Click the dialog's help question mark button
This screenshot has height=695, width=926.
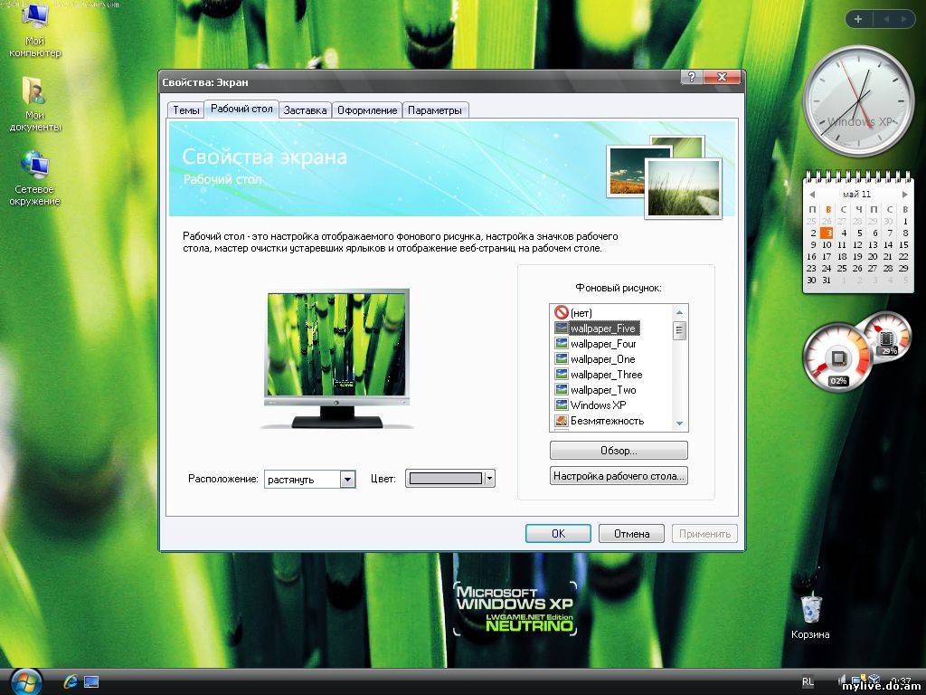click(x=692, y=79)
